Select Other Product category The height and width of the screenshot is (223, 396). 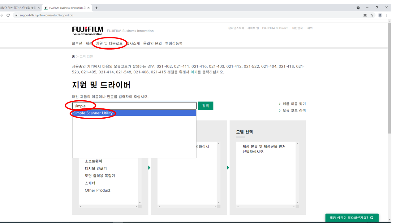(x=97, y=190)
